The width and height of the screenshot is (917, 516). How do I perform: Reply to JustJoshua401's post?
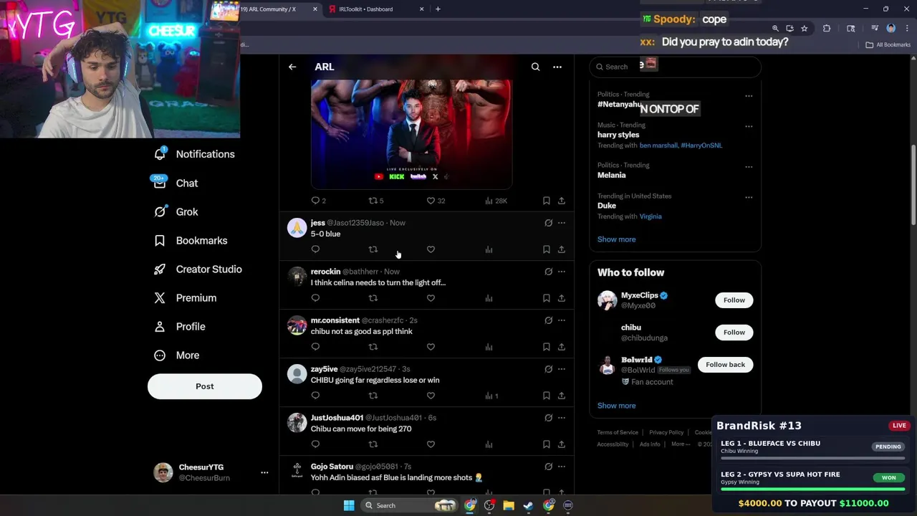pyautogui.click(x=315, y=444)
